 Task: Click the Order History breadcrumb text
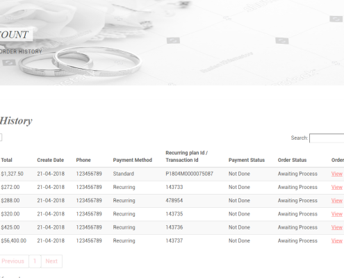[21, 51]
